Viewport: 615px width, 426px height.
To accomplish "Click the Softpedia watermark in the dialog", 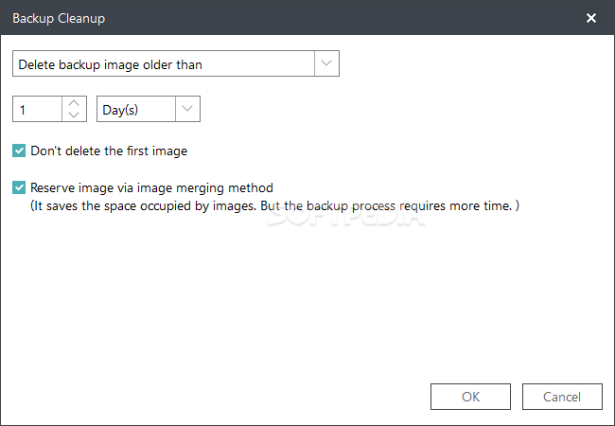I will (344, 216).
